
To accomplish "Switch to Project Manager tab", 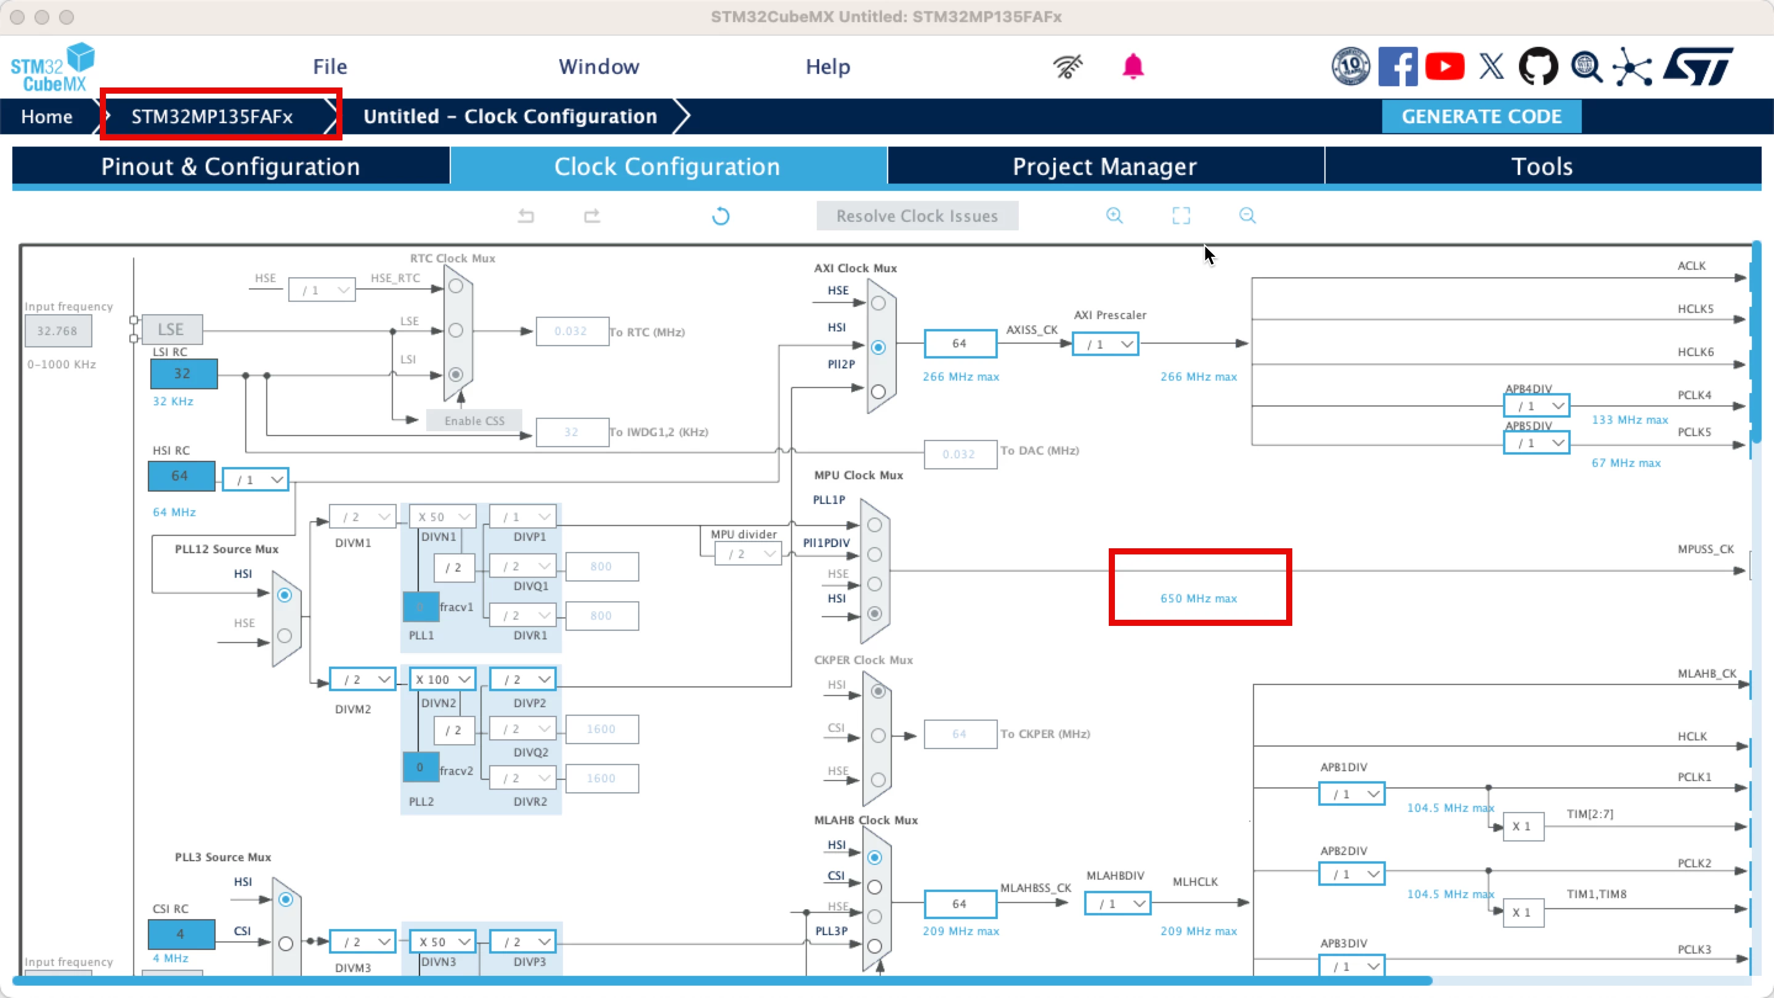I will pos(1105,166).
